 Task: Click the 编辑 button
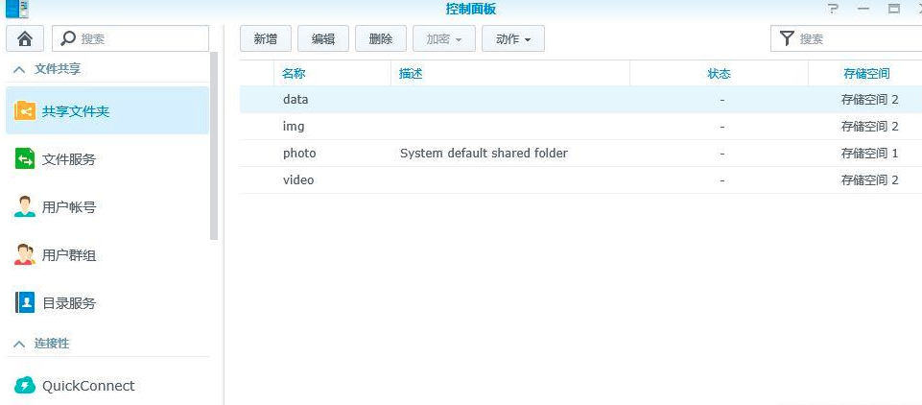tap(322, 38)
